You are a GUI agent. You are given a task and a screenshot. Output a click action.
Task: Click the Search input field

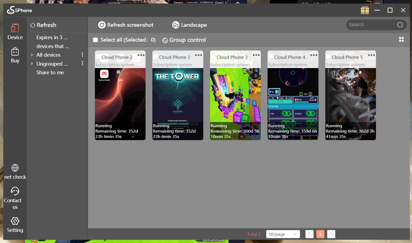[370, 25]
